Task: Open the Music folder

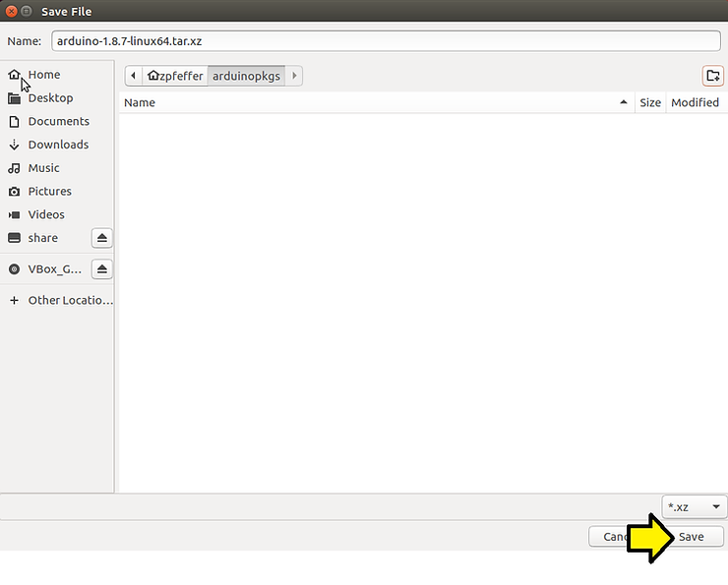Action: [x=43, y=168]
